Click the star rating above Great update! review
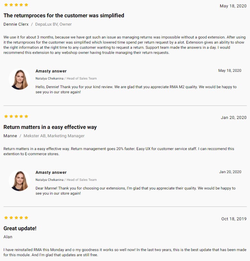The height and width of the screenshot is (261, 250). point(16,218)
